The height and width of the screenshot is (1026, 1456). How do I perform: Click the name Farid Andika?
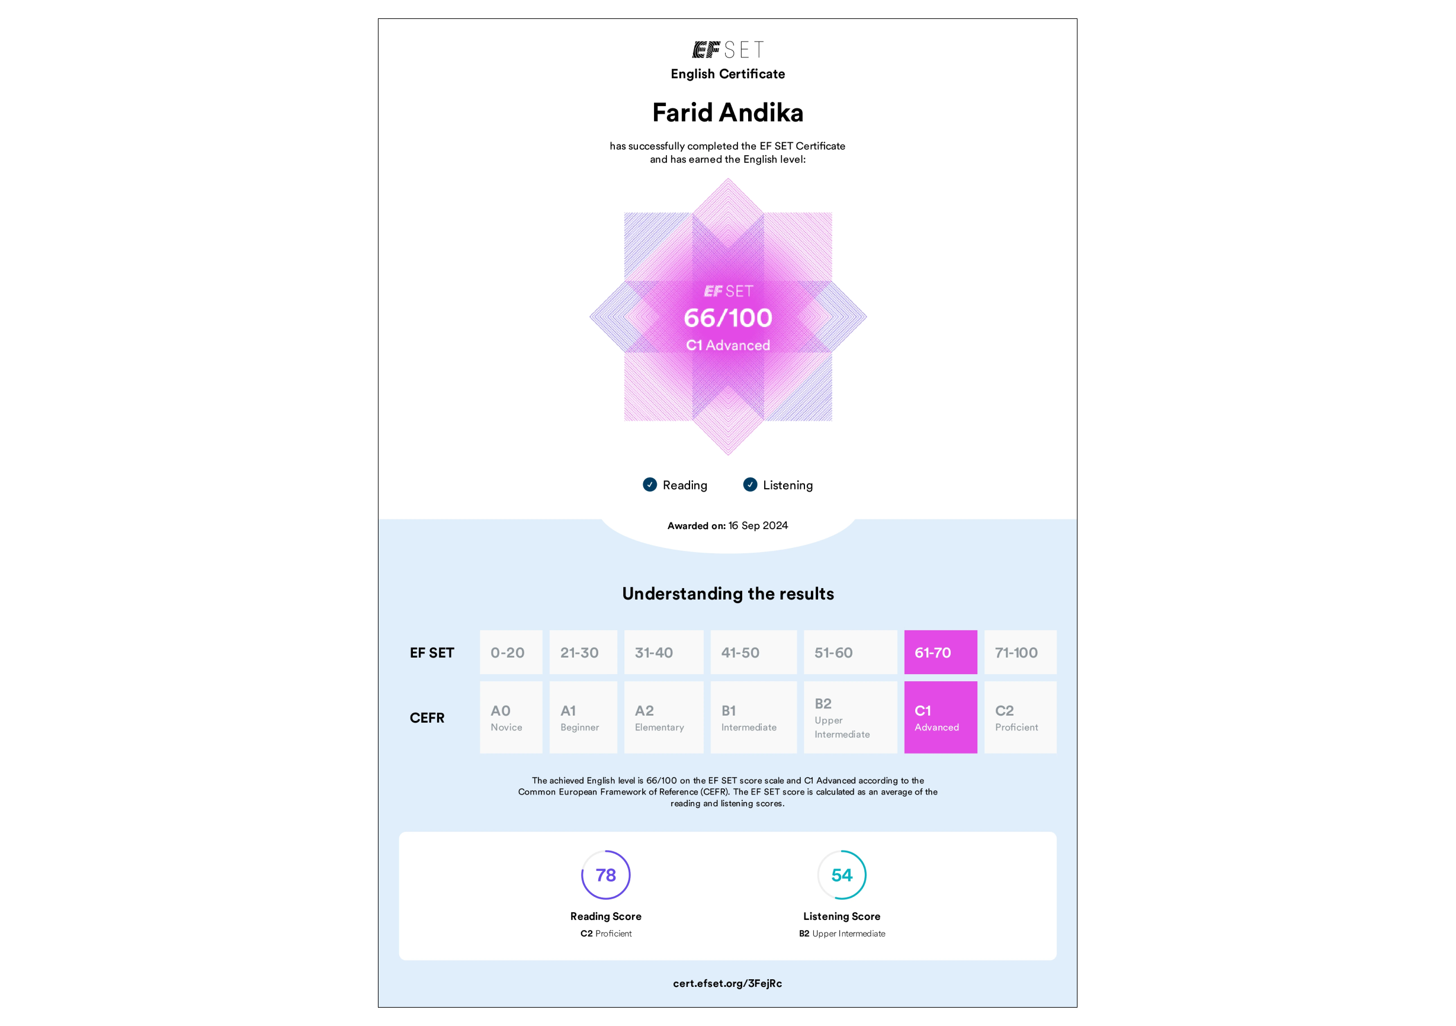[x=728, y=113]
